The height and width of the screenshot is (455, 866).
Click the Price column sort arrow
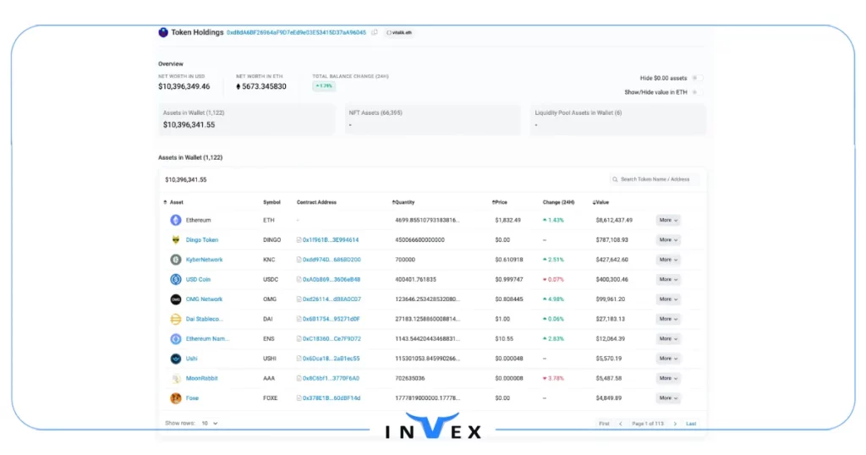point(493,203)
